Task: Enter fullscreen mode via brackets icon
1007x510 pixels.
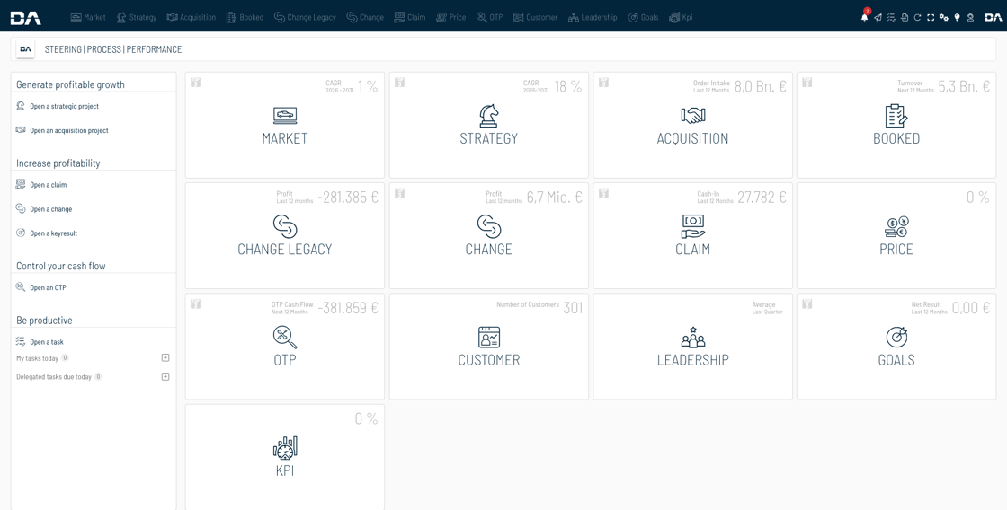Action: point(930,17)
